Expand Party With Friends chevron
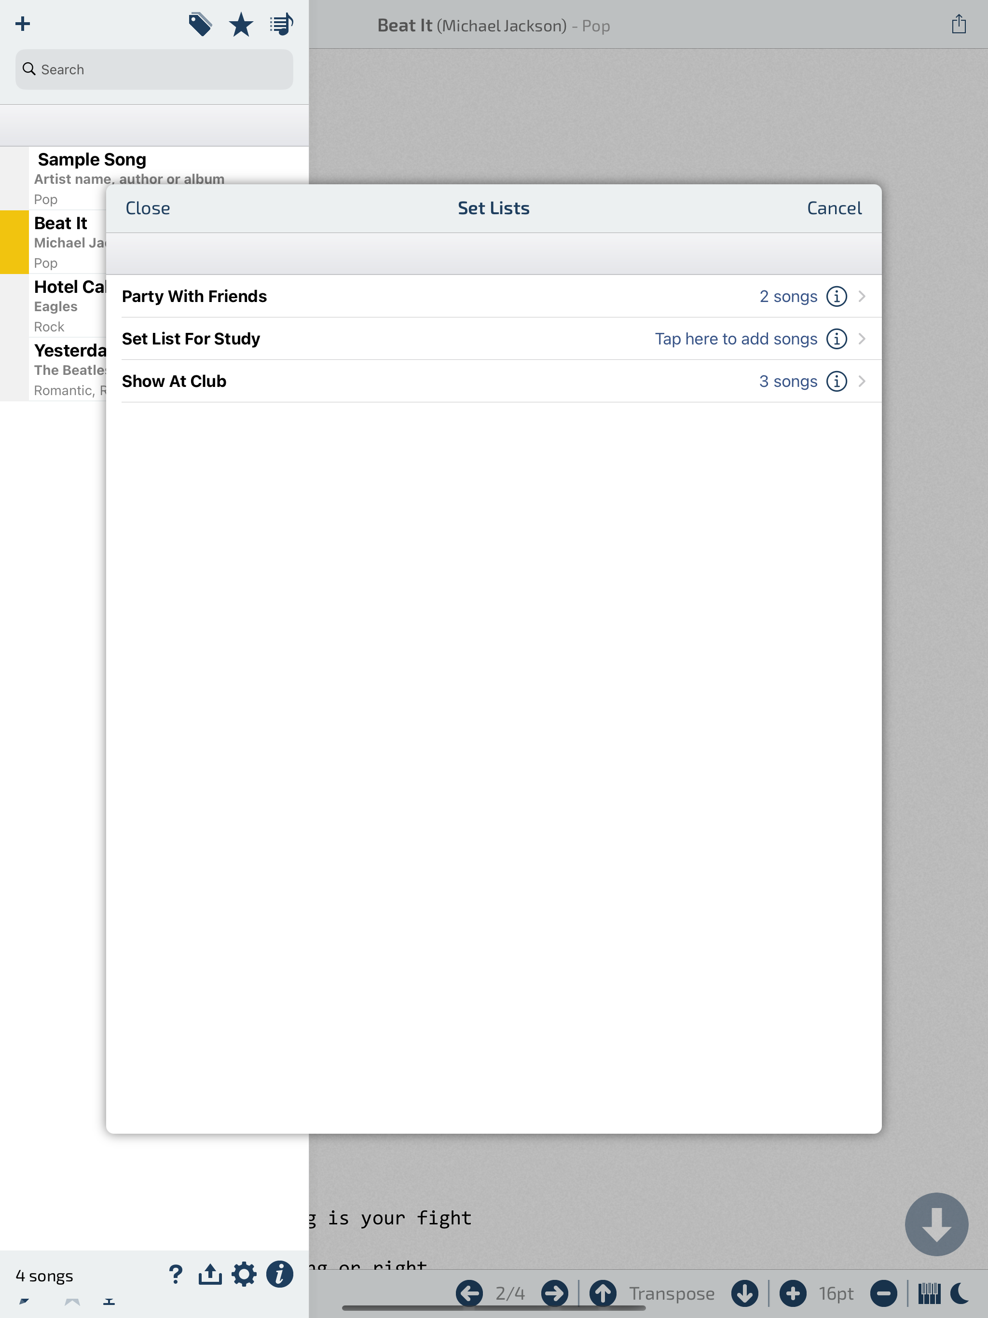988x1318 pixels. tap(862, 296)
